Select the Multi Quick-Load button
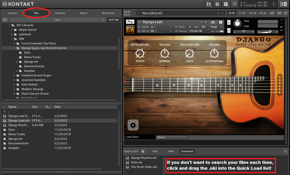The height and width of the screenshot is (175, 290). click(x=155, y=151)
